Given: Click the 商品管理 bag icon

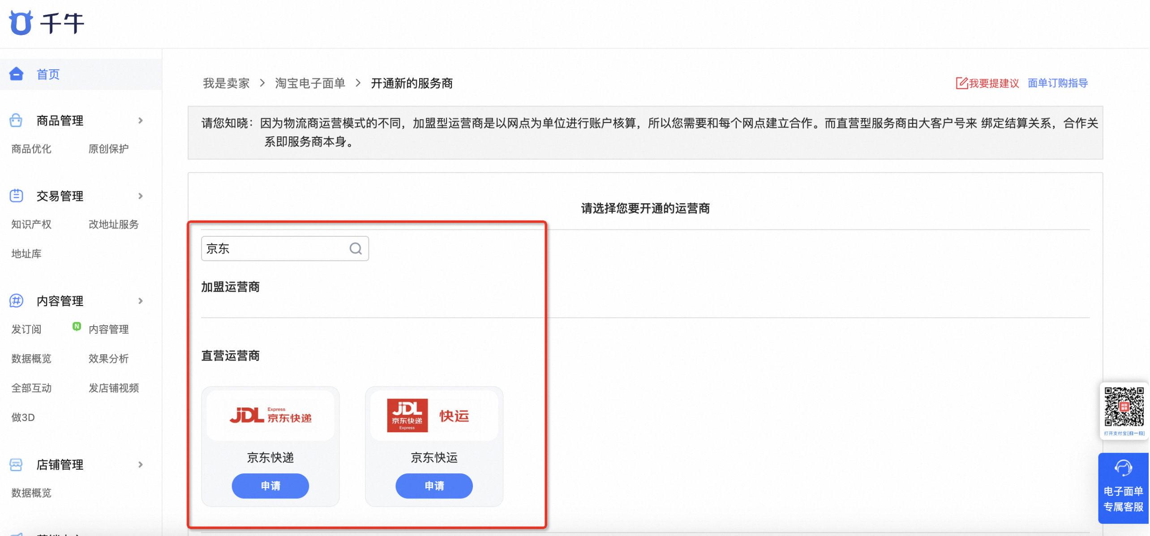Looking at the screenshot, I should [x=16, y=120].
